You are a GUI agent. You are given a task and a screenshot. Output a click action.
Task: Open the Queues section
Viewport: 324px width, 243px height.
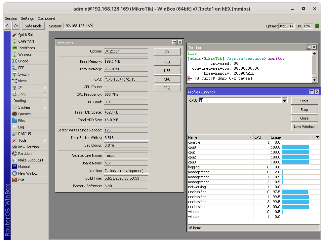coord(30,114)
